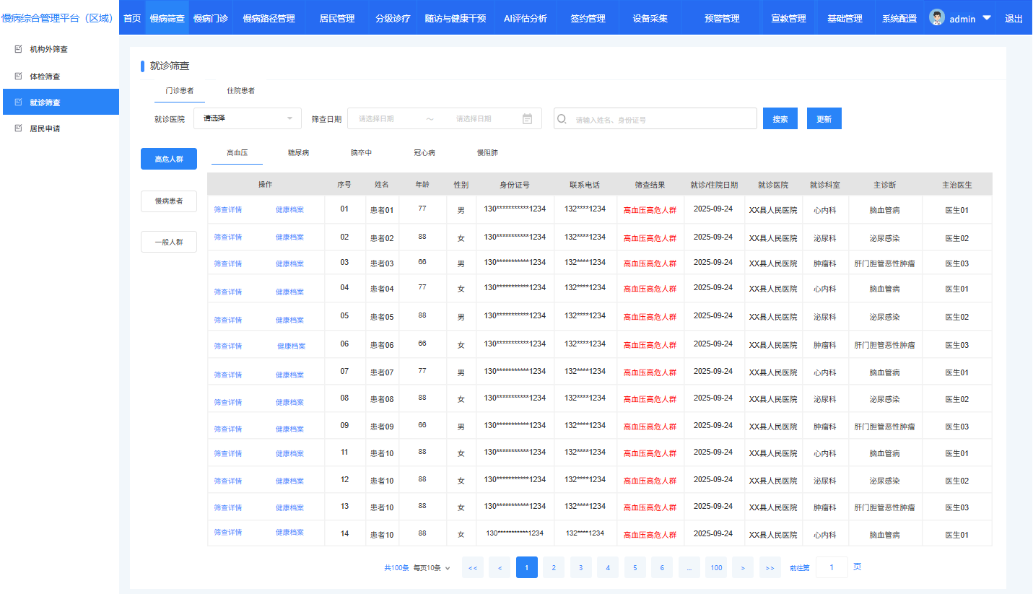Screen dimensions: 1033x594
Task: Click the 更新 button
Action: tap(824, 119)
